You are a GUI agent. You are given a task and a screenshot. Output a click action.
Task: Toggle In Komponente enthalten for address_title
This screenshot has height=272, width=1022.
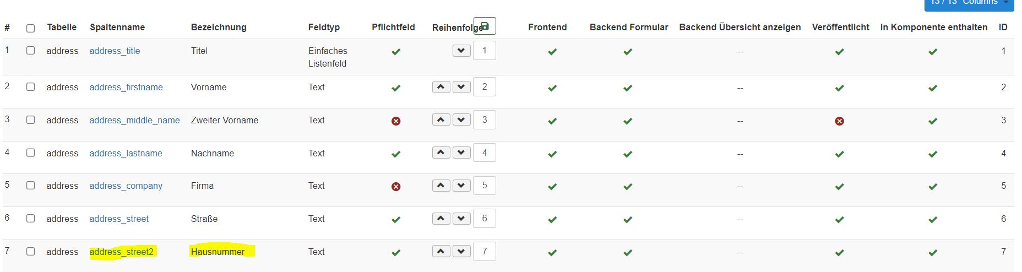click(x=933, y=52)
